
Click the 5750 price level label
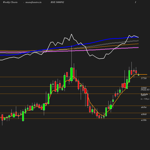tap(144, 78)
